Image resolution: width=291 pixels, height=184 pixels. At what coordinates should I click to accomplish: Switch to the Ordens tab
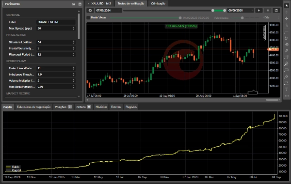coord(83,107)
